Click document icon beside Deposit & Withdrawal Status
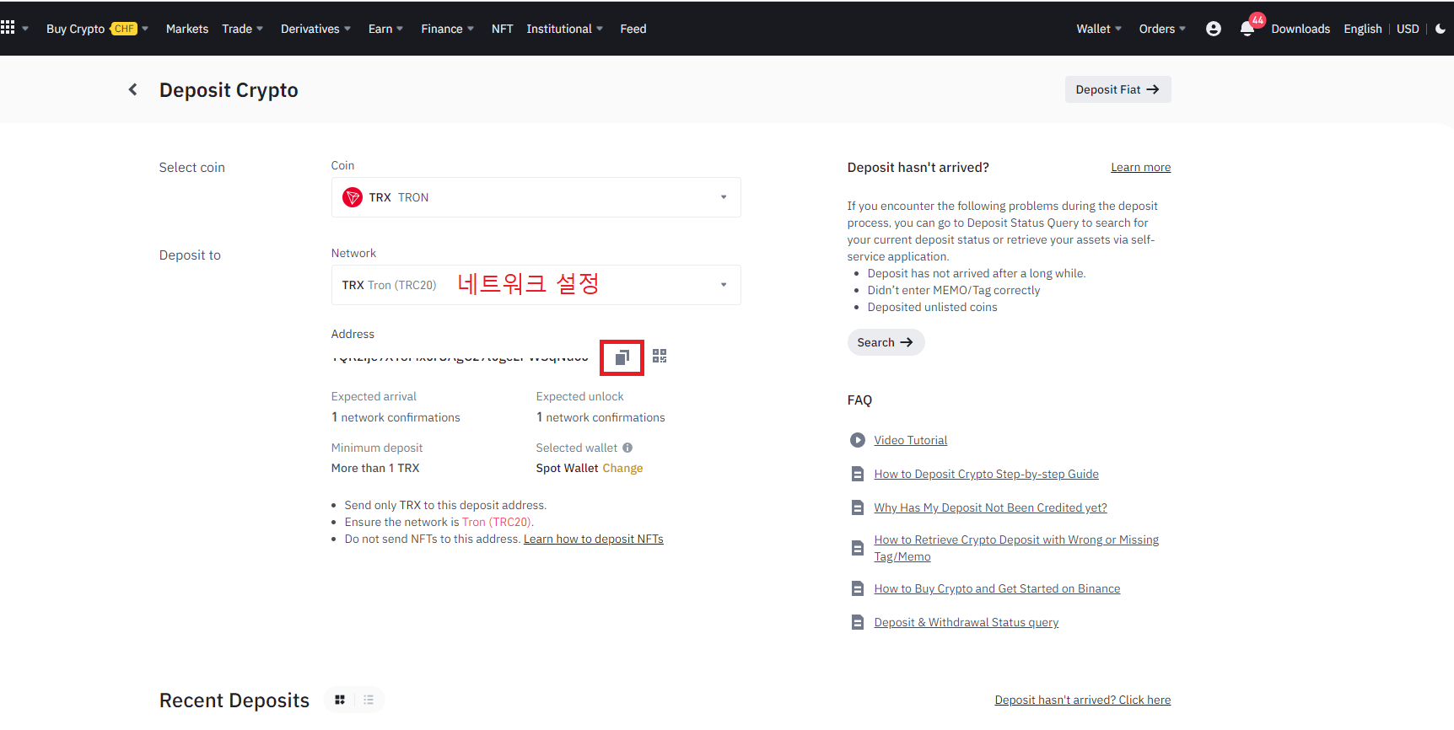The height and width of the screenshot is (730, 1454). 858,622
